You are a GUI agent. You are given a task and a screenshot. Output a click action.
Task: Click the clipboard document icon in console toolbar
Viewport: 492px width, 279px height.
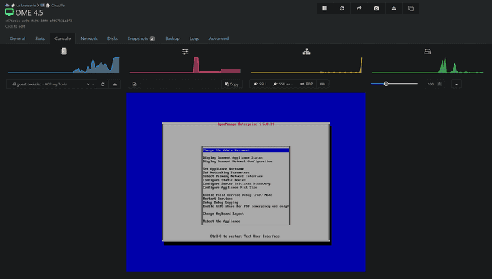point(134,84)
